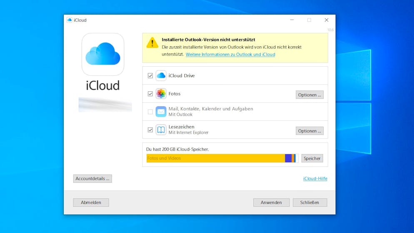
Task: Click the blurred account name area
Action: 105,105
